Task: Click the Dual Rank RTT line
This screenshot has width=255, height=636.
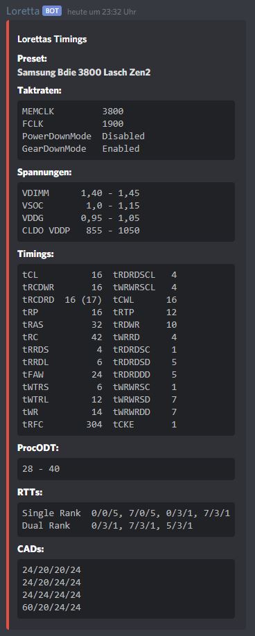Action: click(x=107, y=526)
